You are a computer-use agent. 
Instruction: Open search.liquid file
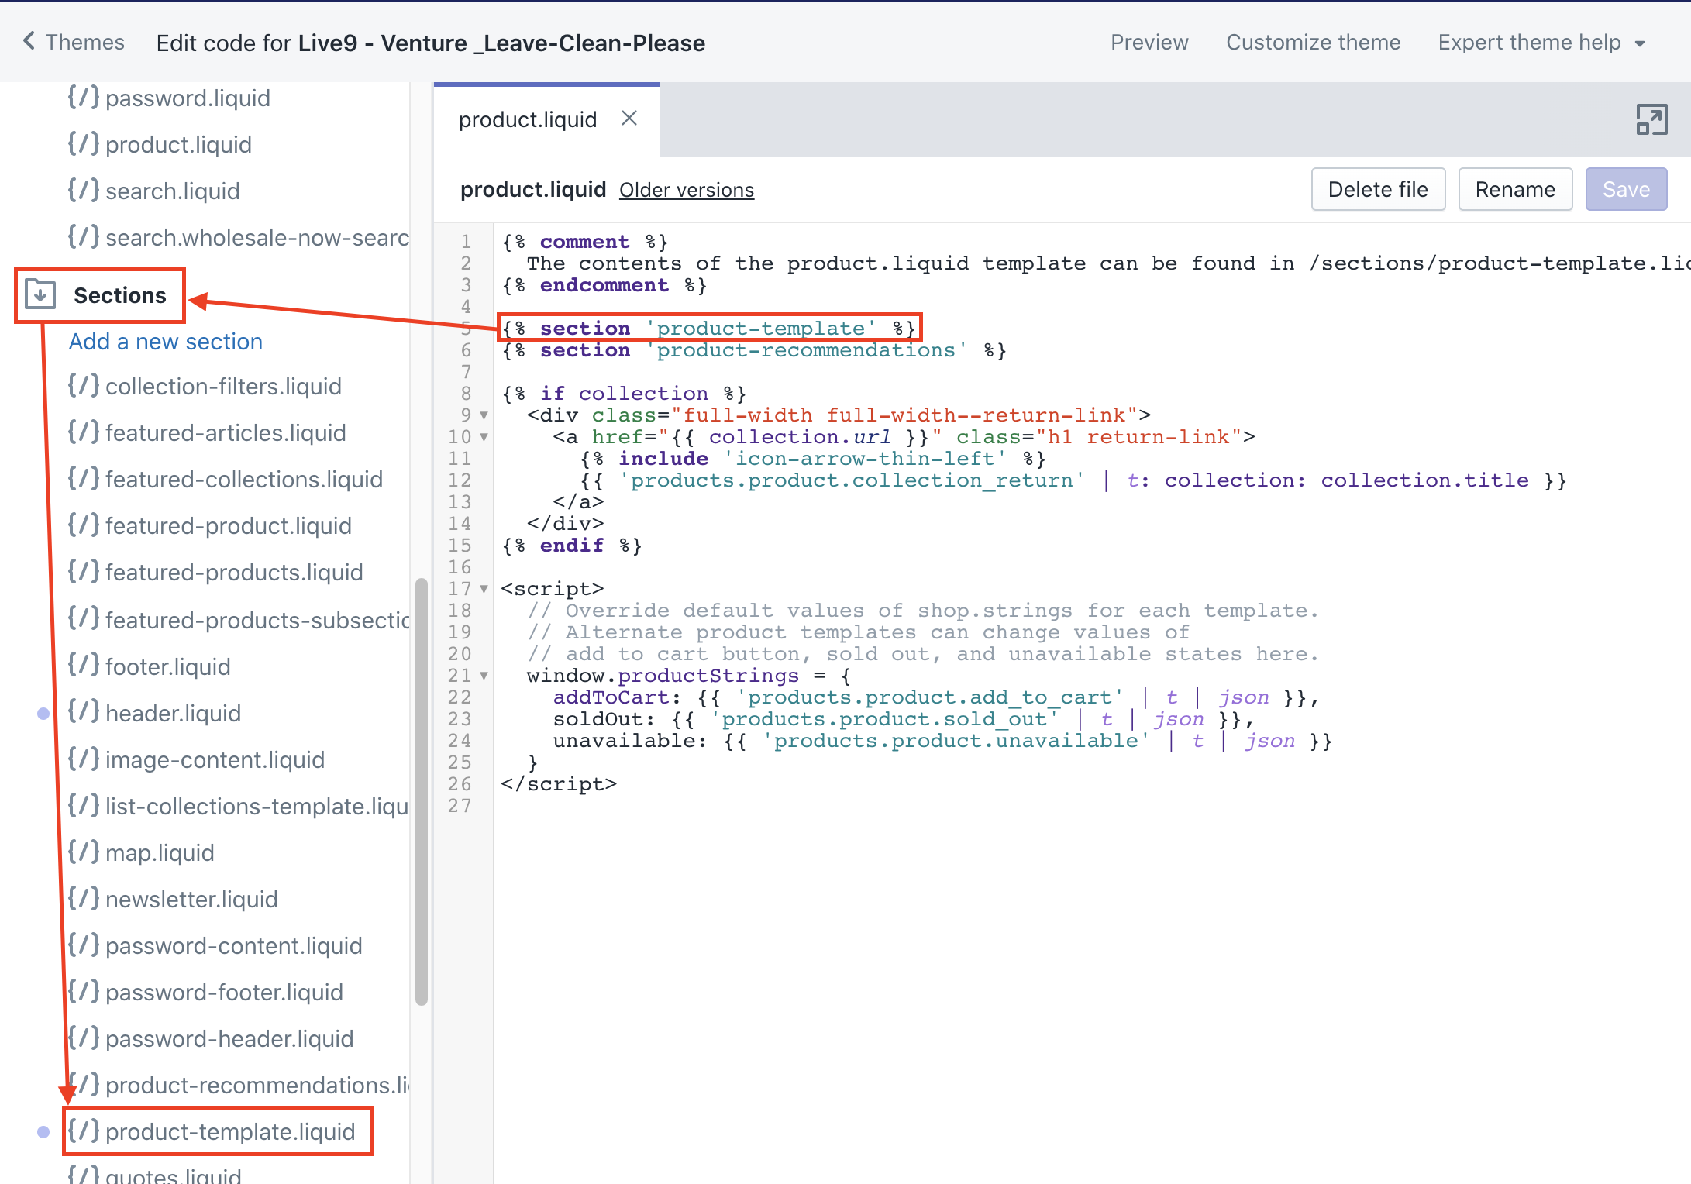pos(172,191)
